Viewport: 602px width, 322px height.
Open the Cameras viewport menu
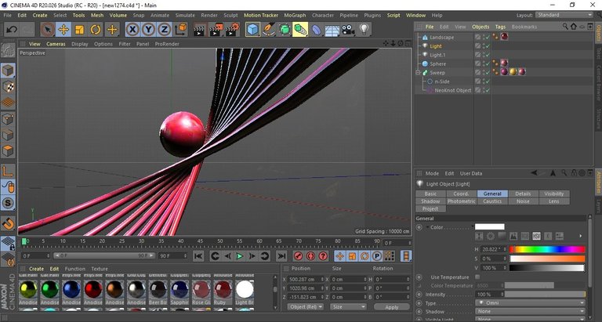click(x=56, y=44)
